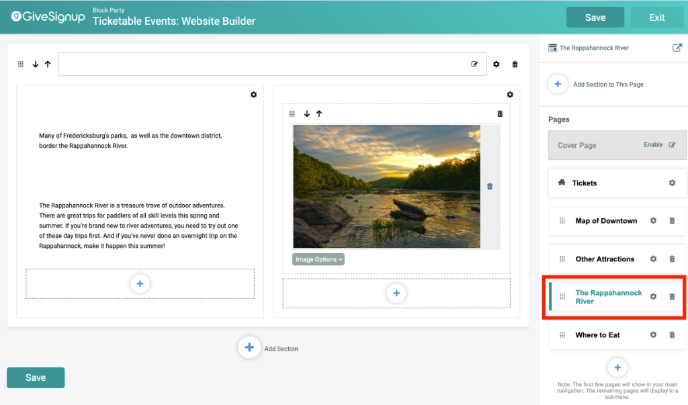Click the paragraph about Fredericksburg's parks
688x405 pixels.
130,140
